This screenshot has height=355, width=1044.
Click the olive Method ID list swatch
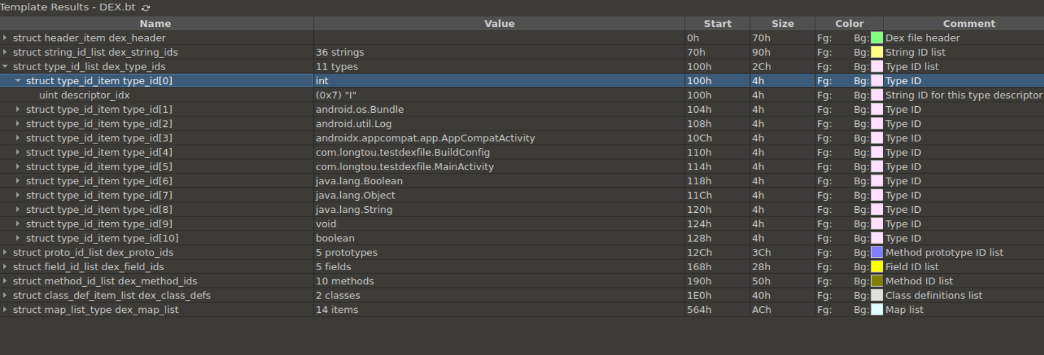tap(877, 281)
